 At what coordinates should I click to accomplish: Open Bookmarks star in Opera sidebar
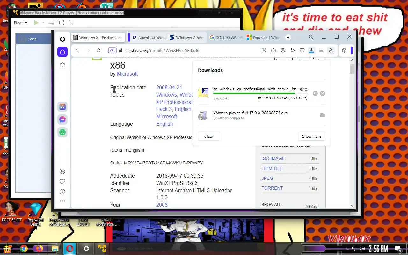pyautogui.click(x=62, y=65)
